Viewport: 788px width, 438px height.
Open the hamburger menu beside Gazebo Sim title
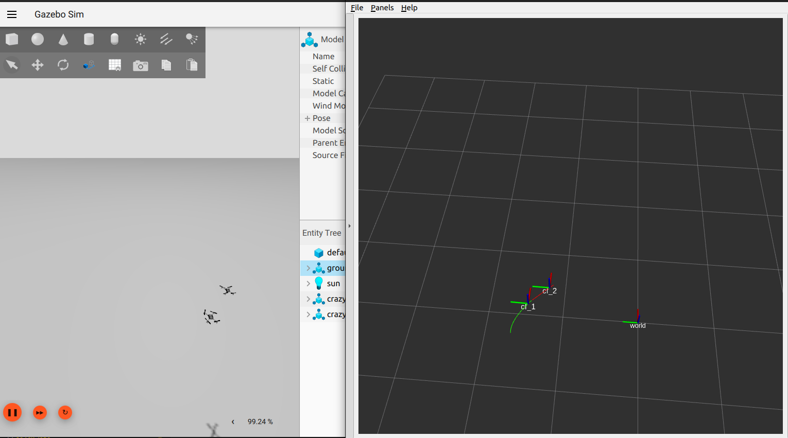[x=11, y=14]
